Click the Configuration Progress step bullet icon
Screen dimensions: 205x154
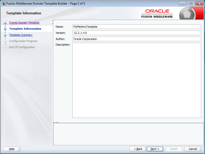pos(5,41)
